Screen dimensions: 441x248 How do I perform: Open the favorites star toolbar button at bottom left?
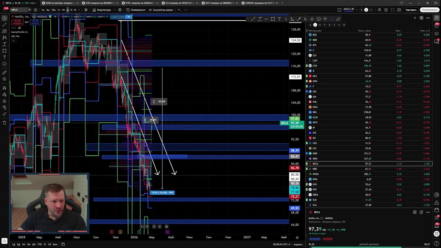(4, 241)
